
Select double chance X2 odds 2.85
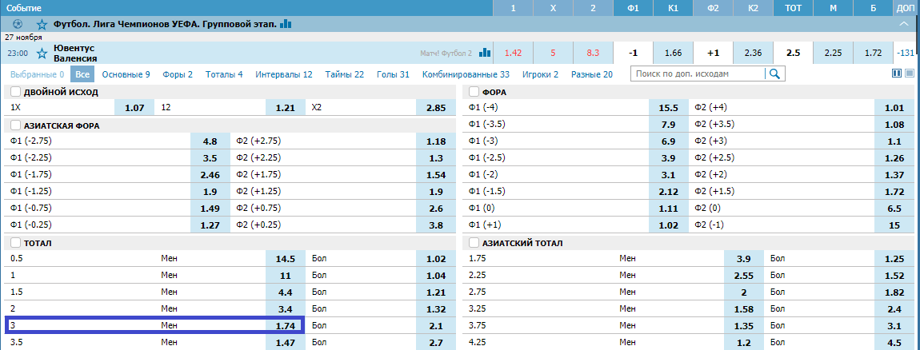[436, 108]
